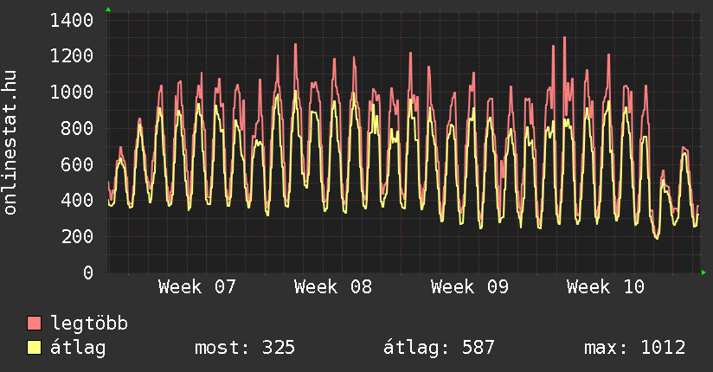The image size is (713, 372).
Task: Select the Week 09 axis label
Action: [469, 287]
